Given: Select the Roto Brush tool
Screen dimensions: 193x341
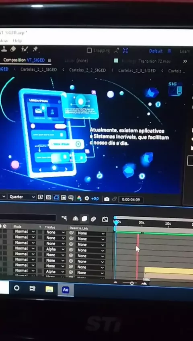Looking at the screenshot, I should pos(25,49).
